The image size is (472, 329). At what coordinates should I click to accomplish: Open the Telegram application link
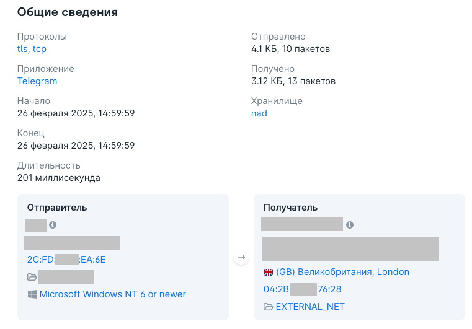pyautogui.click(x=37, y=81)
